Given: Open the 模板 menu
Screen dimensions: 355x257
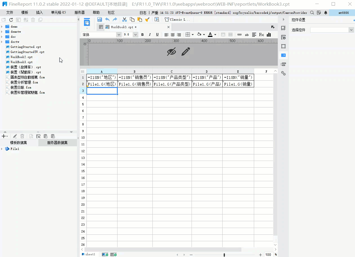Looking at the screenshot, I should tap(25, 13).
